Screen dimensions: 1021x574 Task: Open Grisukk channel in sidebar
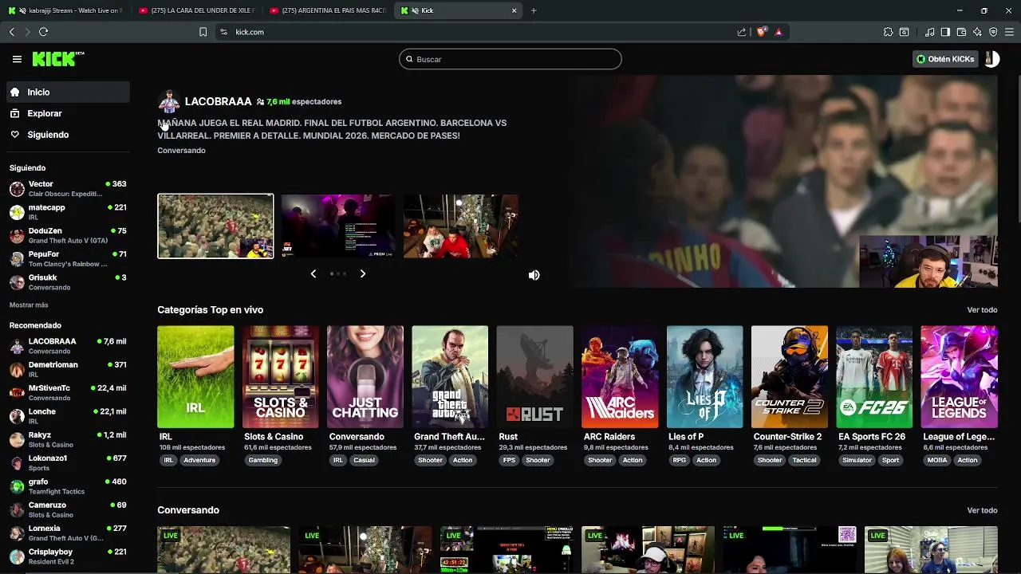68,282
